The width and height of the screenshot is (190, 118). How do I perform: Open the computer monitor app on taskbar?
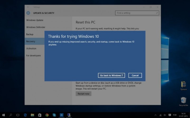pyautogui.click(x=69, y=115)
